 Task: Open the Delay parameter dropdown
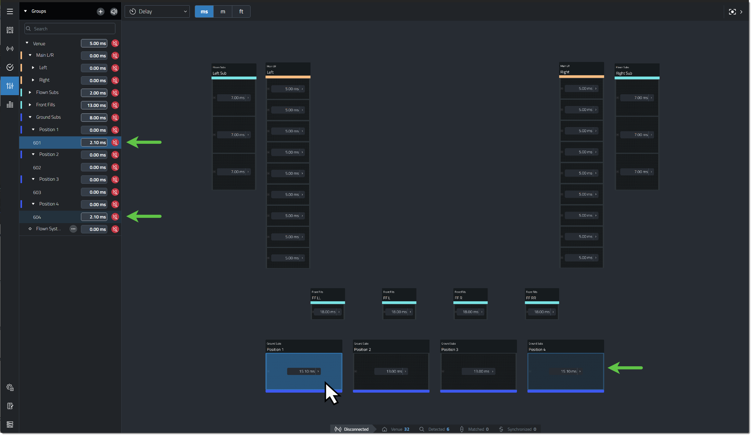click(x=157, y=11)
